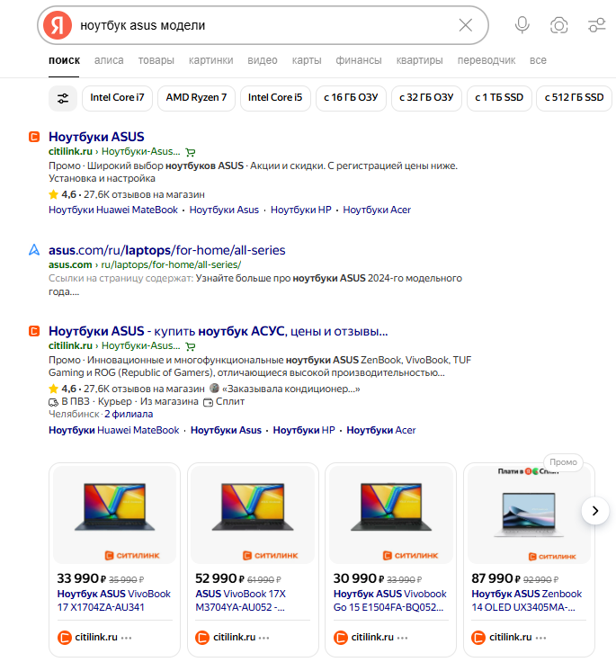Open the Vivobook Go 15 E1504FA laptop image
Viewport: 616px width, 662px height.
pos(390,515)
